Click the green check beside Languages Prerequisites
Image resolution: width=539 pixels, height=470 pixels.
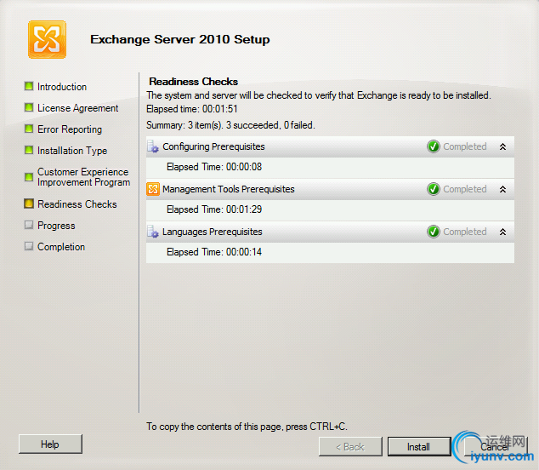tap(433, 232)
